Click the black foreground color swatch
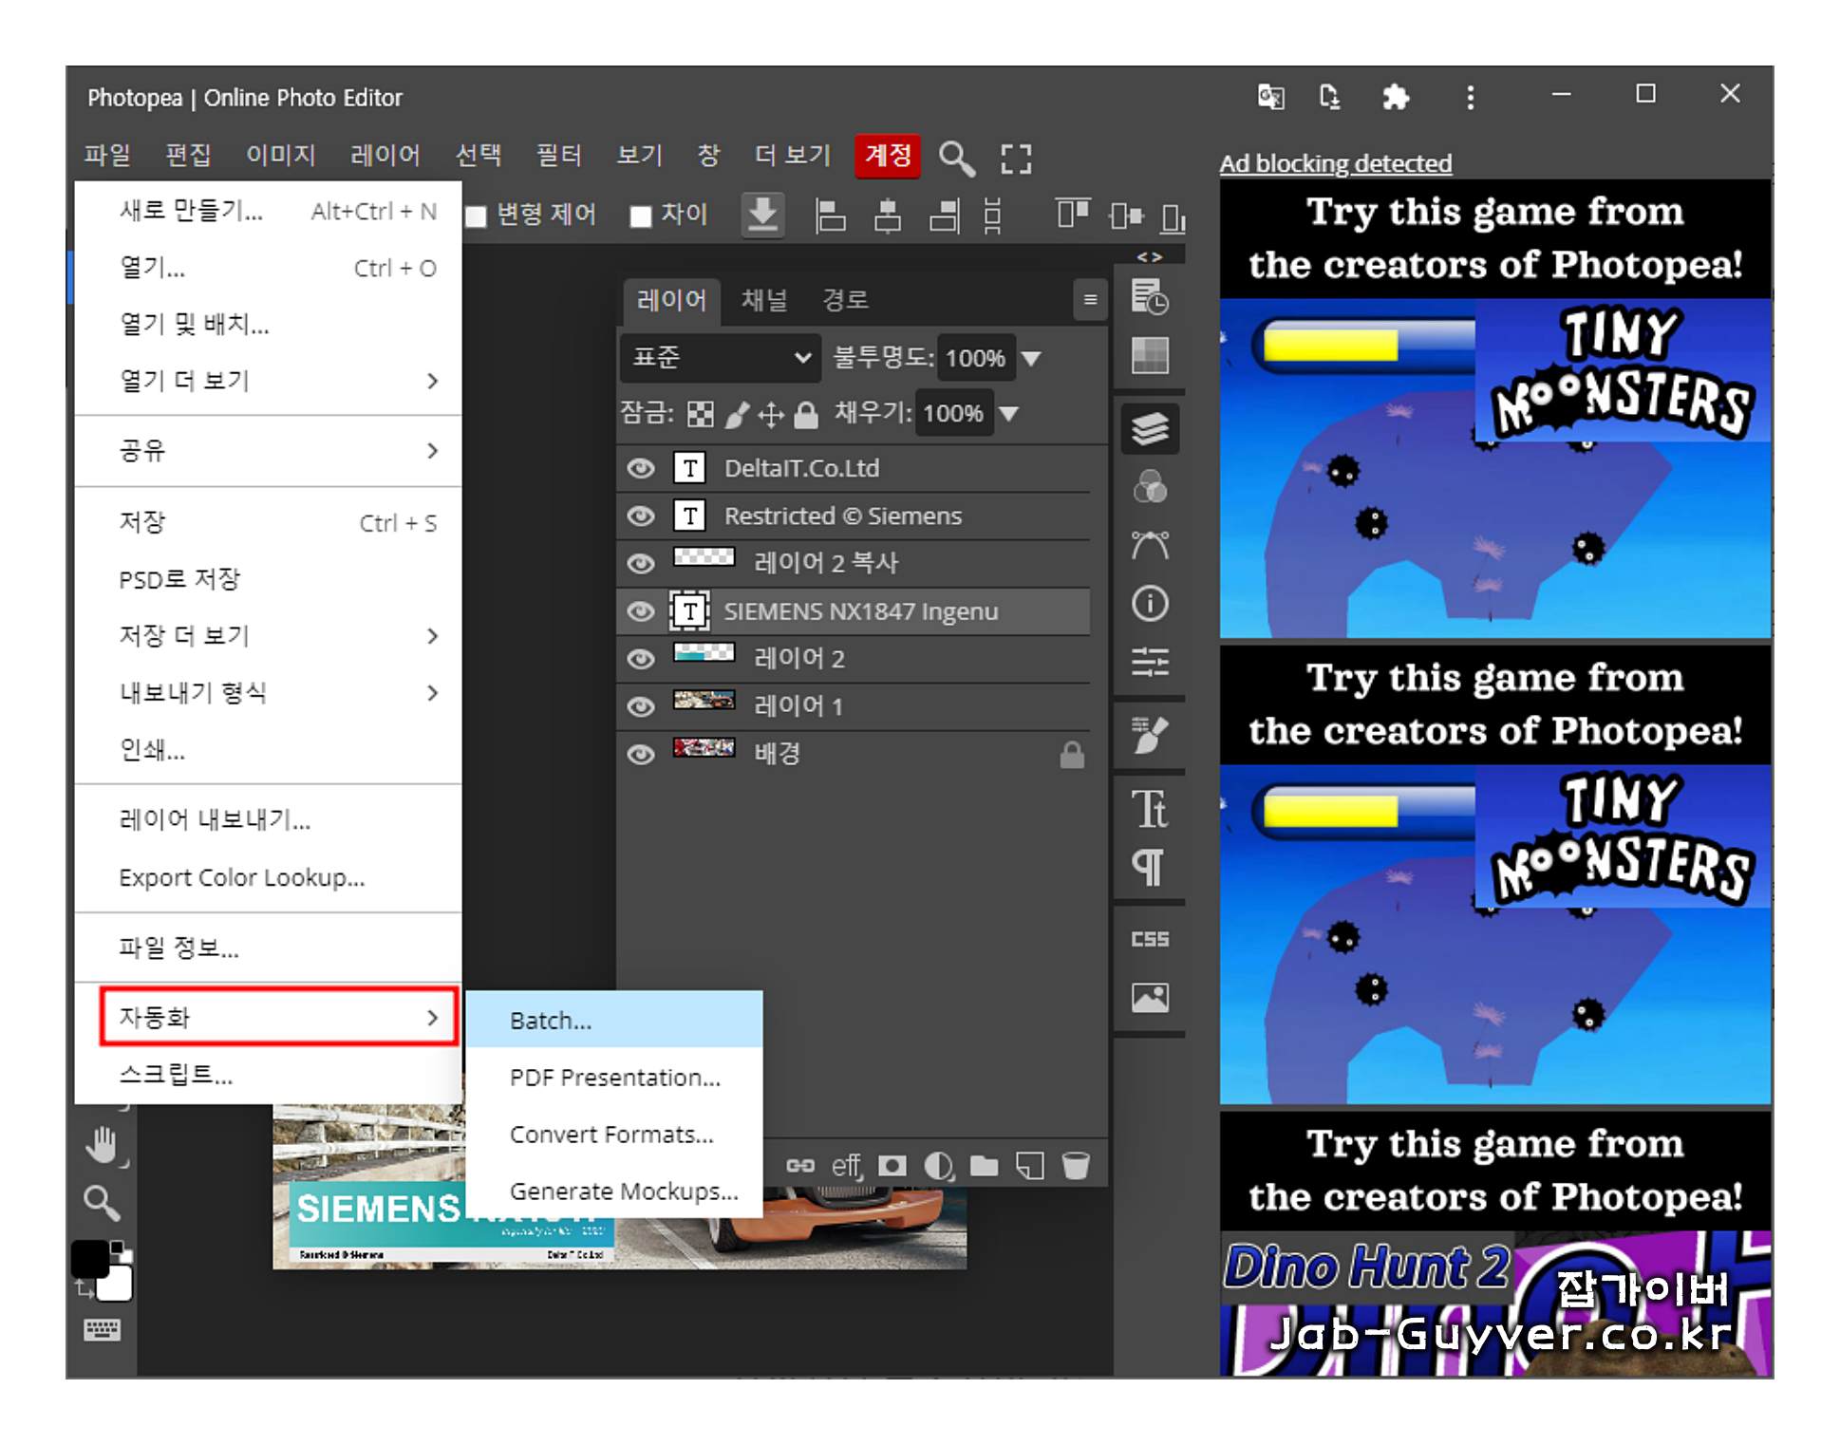 (x=90, y=1259)
